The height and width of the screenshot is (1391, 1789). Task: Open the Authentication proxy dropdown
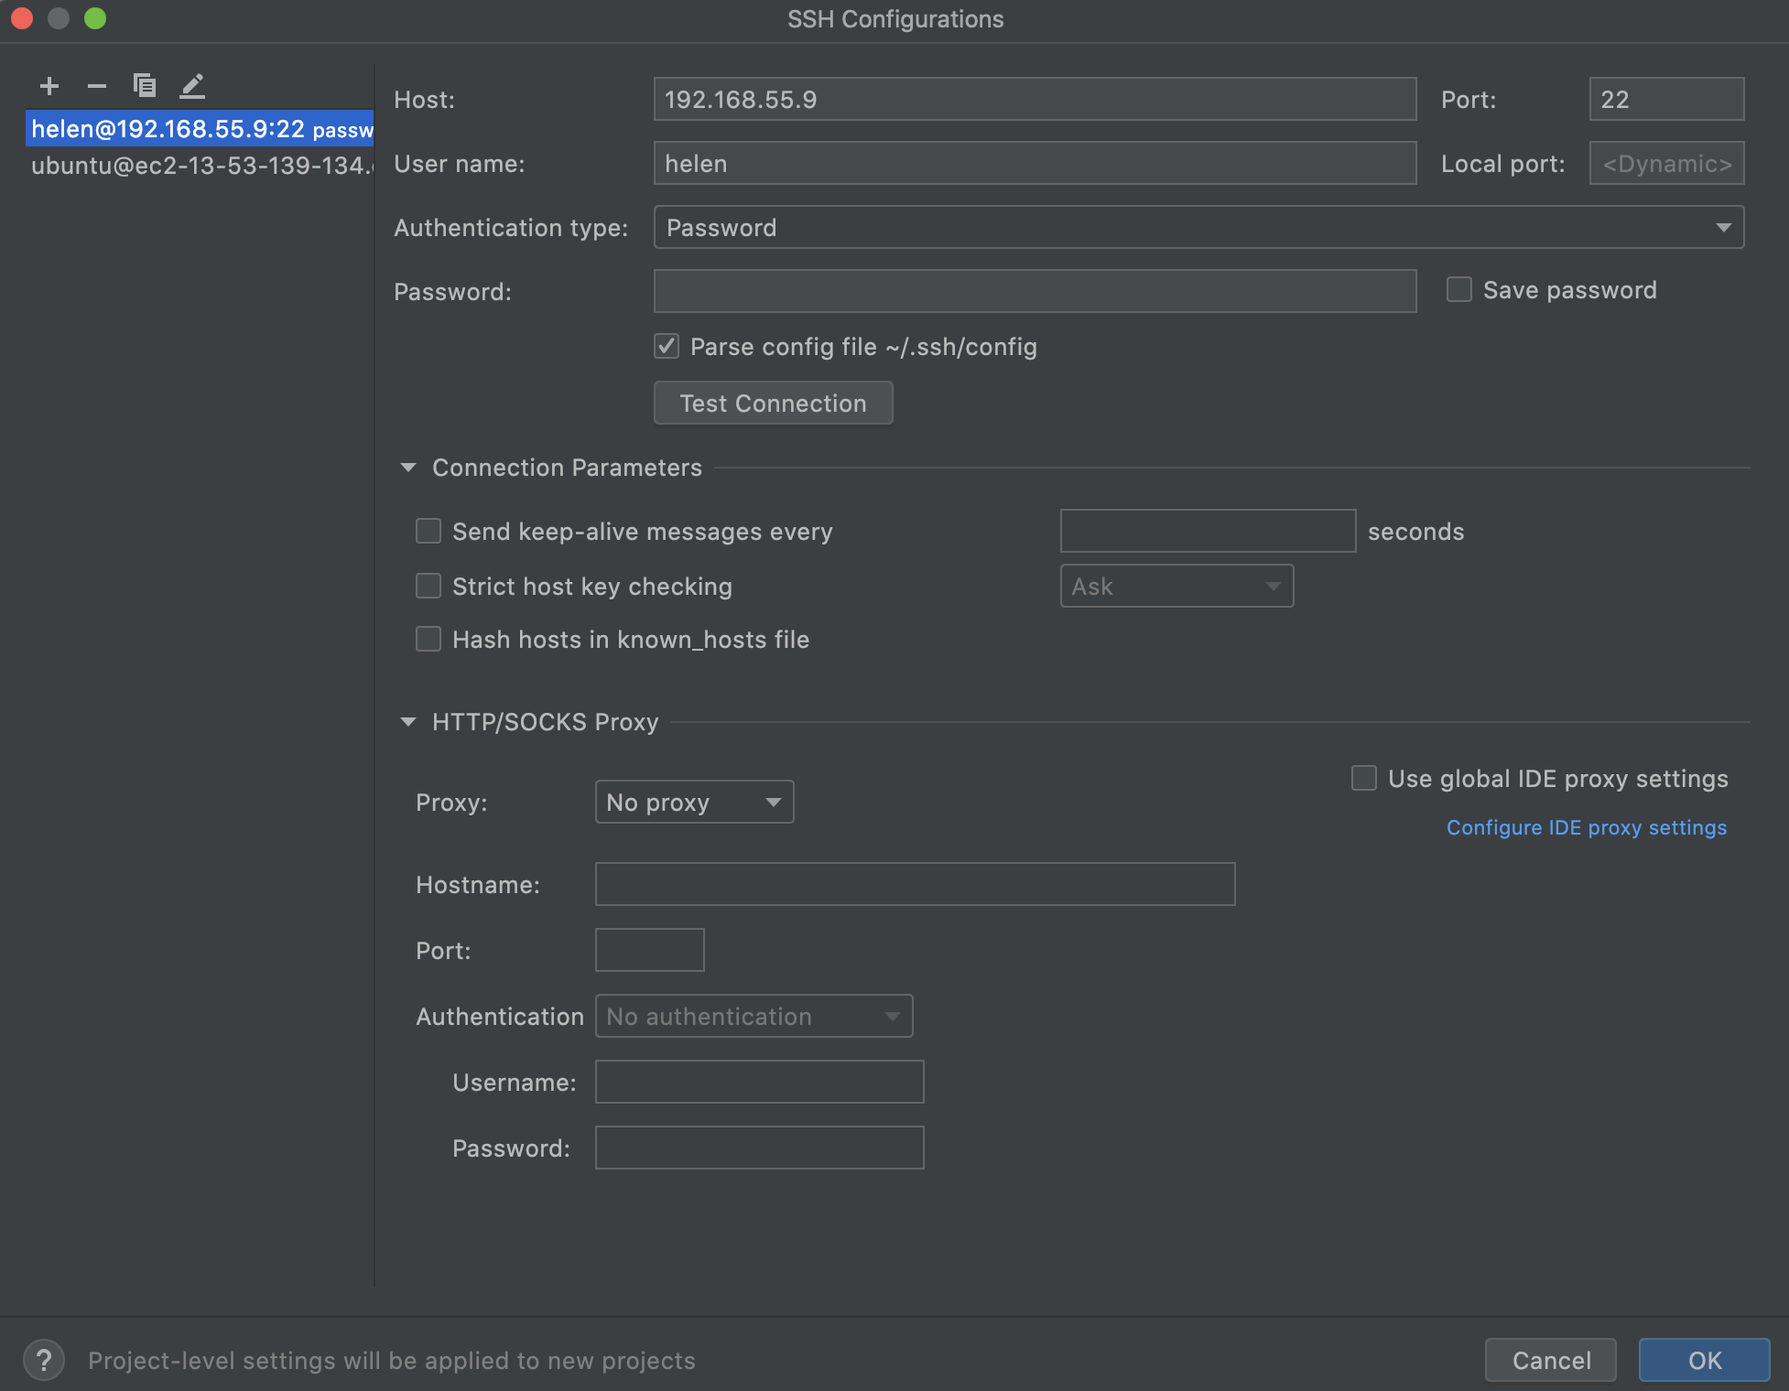[754, 1015]
